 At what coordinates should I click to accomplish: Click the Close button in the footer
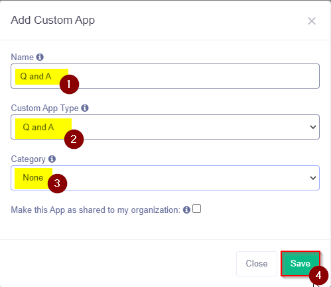257,264
